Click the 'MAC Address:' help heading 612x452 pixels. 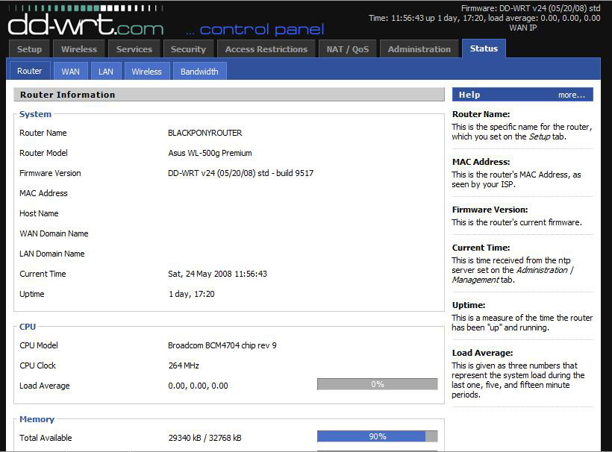tap(481, 162)
